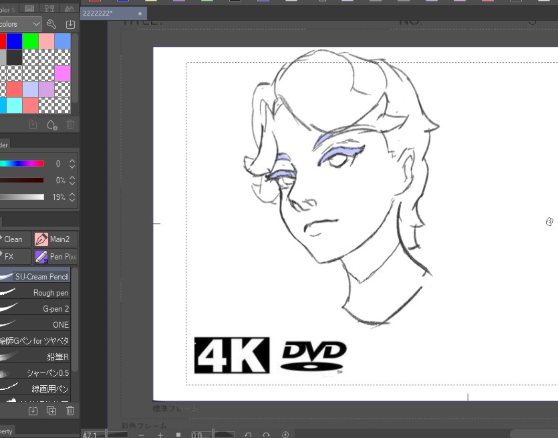Pick the magenta swatch in the color set

62,74
